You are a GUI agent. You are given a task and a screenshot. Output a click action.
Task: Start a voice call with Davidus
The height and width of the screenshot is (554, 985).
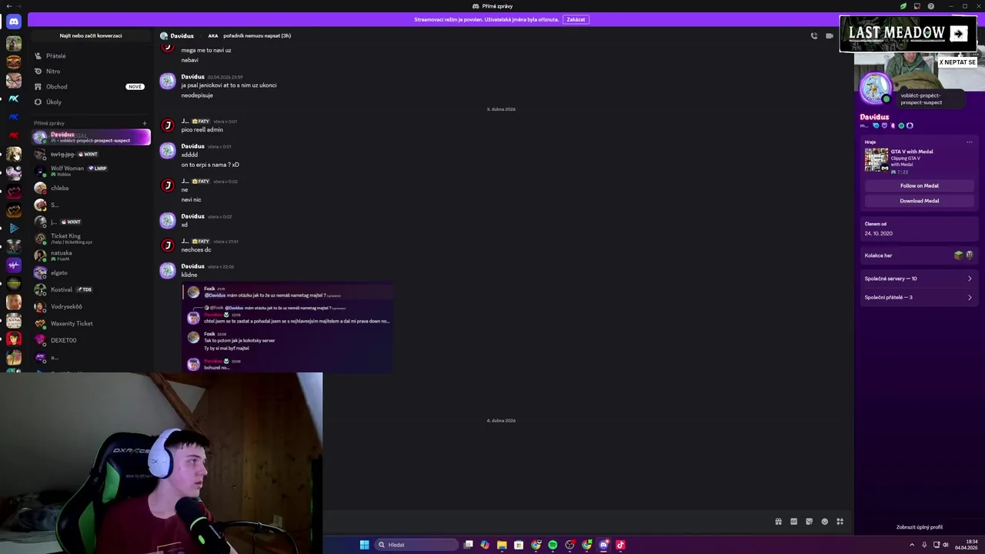coord(814,35)
